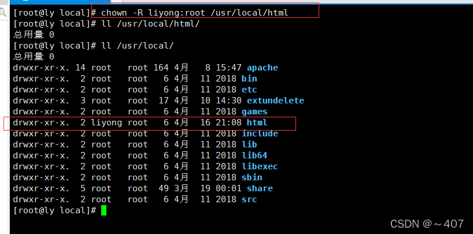473x234 pixels.
Task: Click the drwxr-xr-x. permissions in the src row
Action: pos(41,199)
